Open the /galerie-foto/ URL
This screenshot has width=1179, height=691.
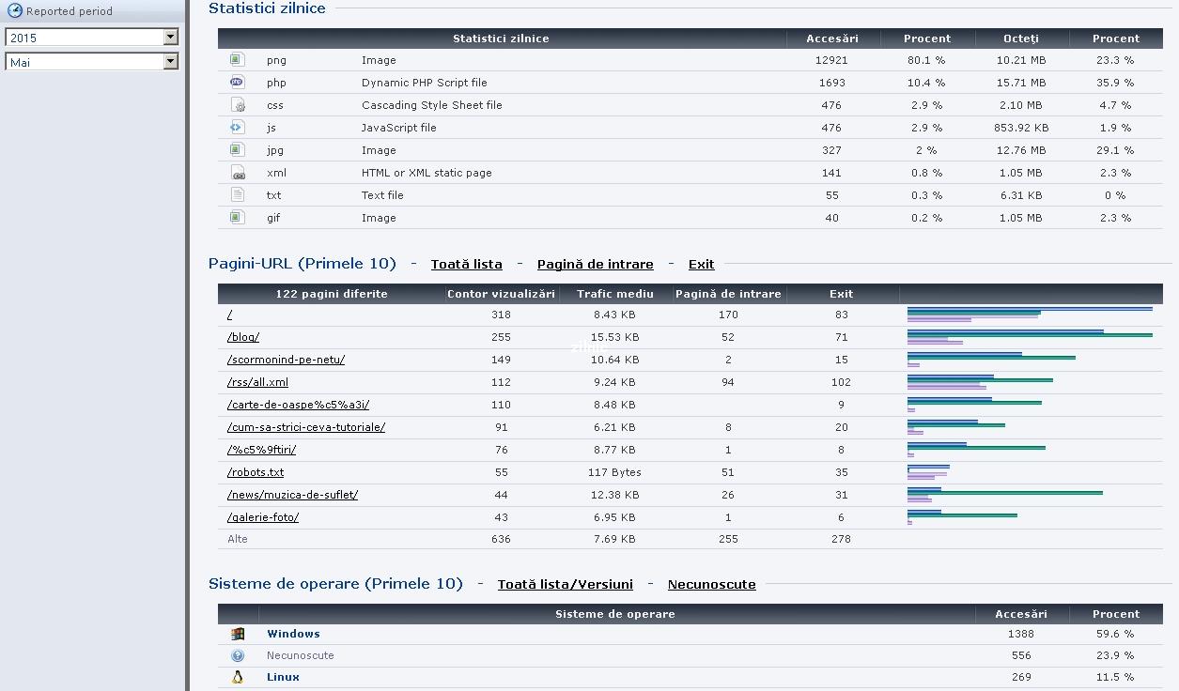263,517
